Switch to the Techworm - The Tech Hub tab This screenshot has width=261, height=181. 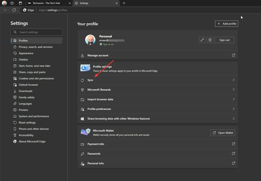(x=49, y=3)
